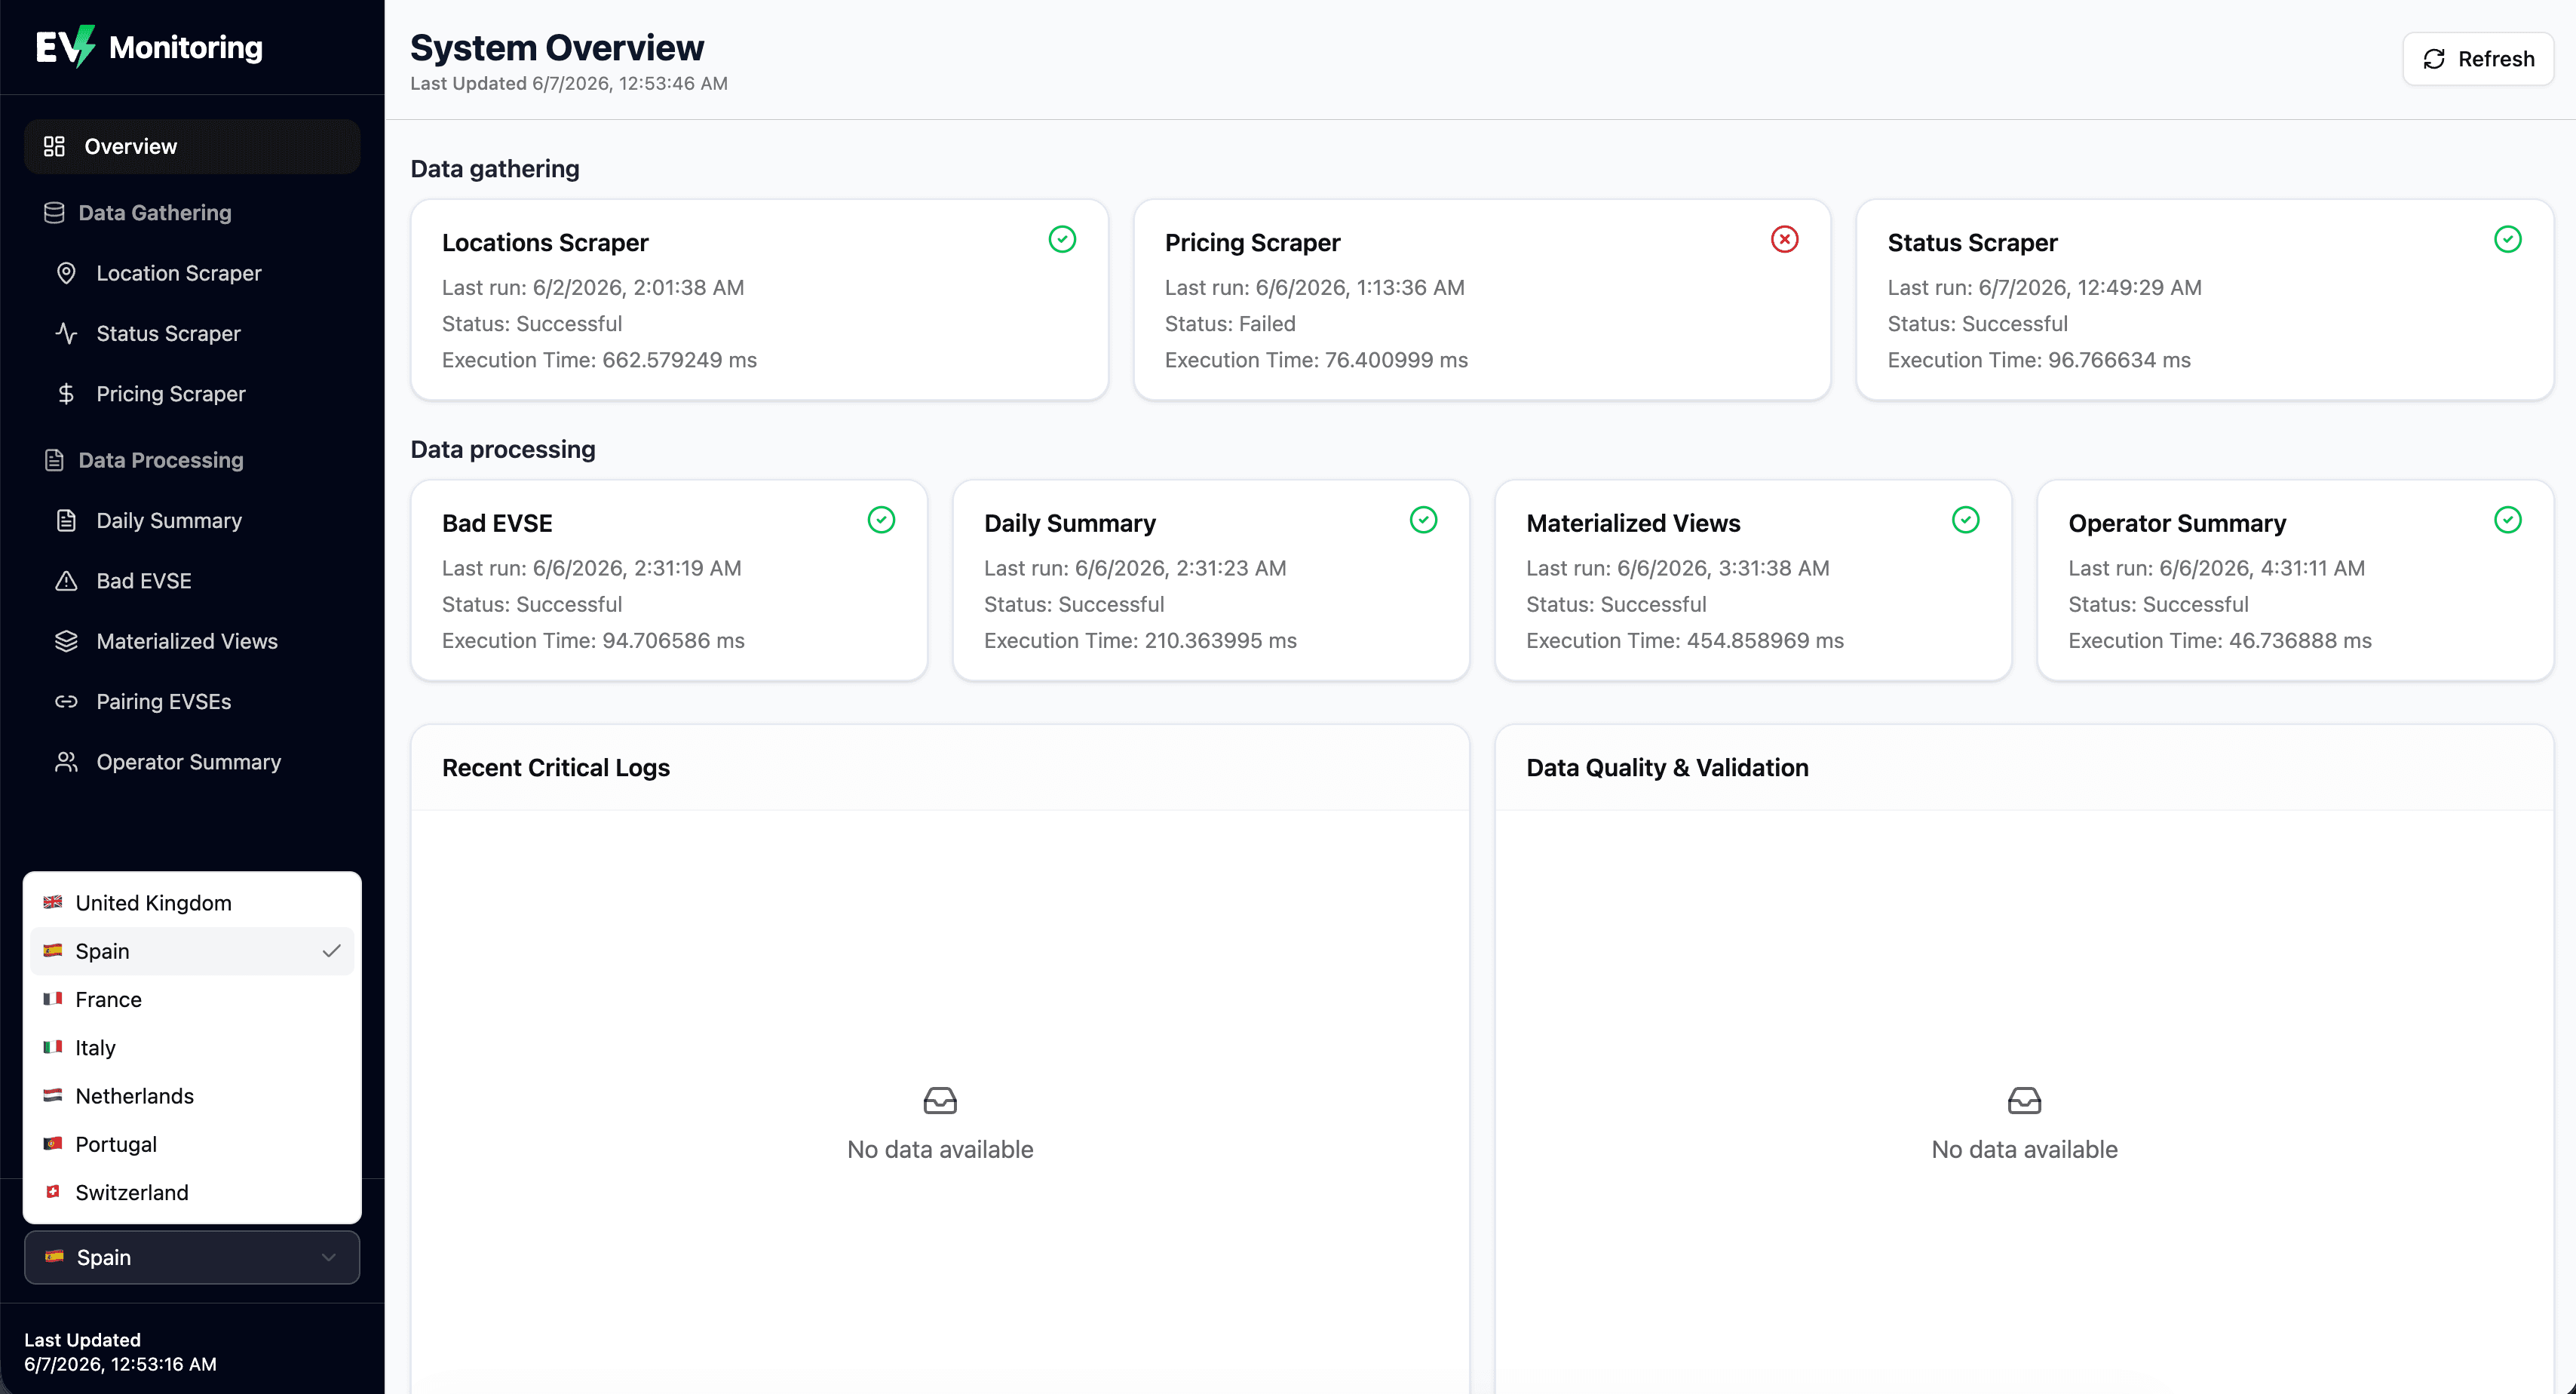Click Daily Summary card green check icon
Image resolution: width=2576 pixels, height=1394 pixels.
pos(1423,520)
